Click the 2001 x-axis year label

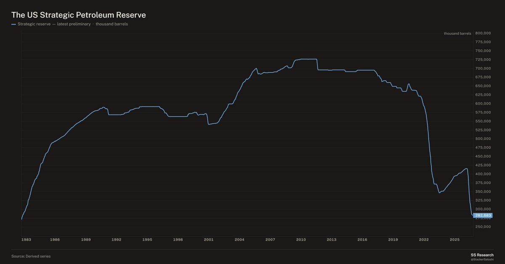click(209, 240)
